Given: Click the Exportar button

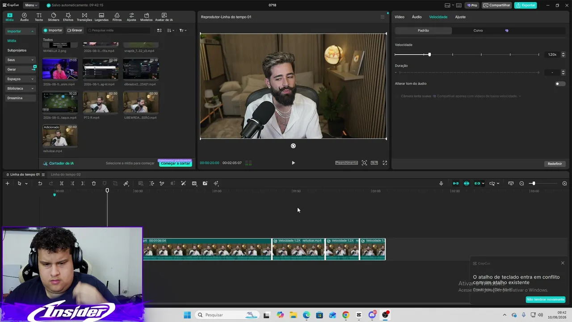Looking at the screenshot, I should coord(526,5).
